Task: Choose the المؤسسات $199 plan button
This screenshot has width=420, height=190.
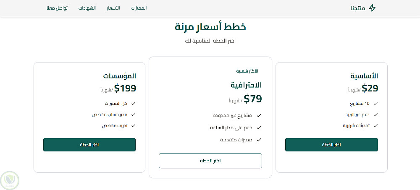Action: point(89,145)
